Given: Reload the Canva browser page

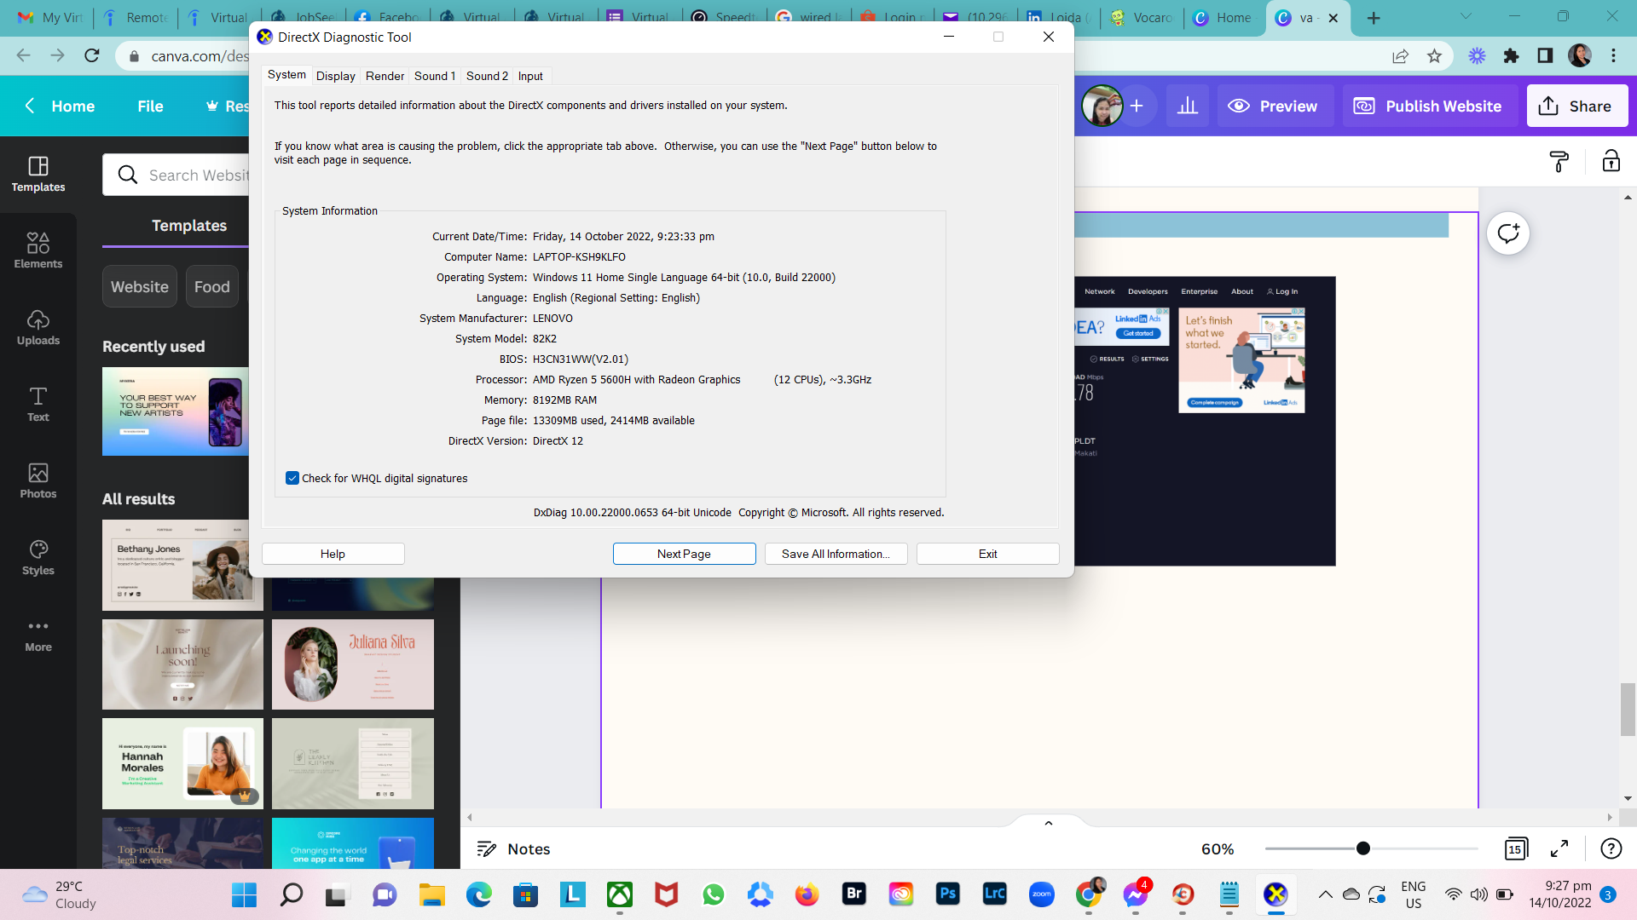Looking at the screenshot, I should coord(92,55).
